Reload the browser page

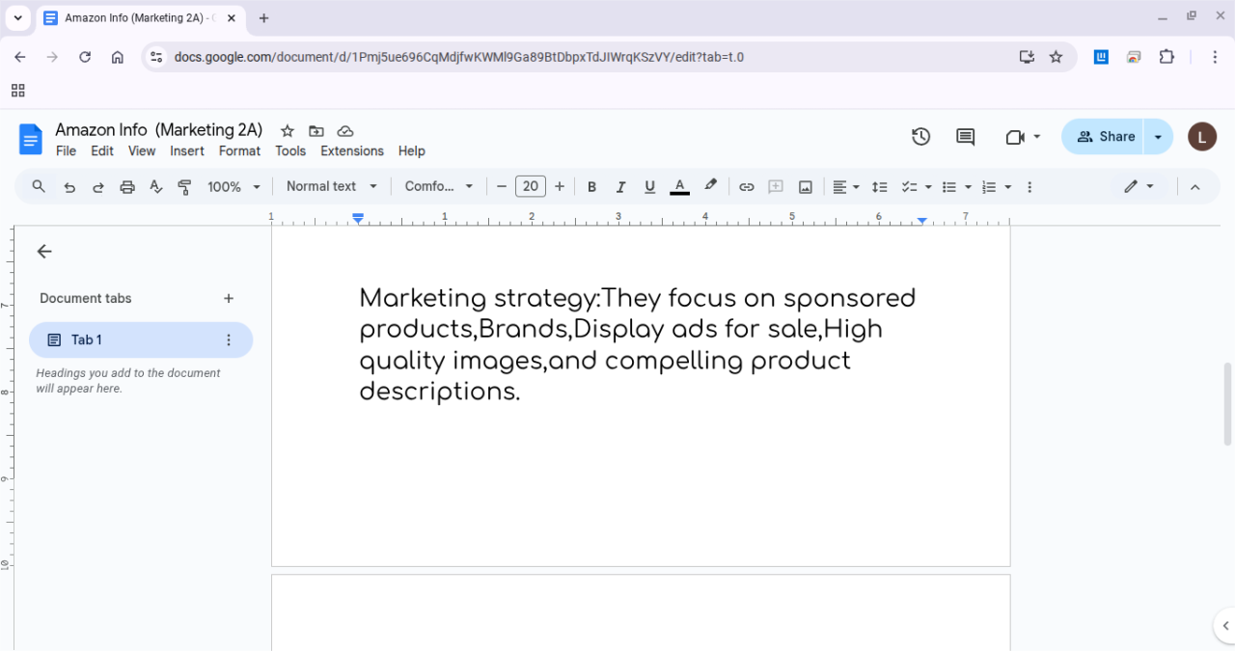(85, 57)
